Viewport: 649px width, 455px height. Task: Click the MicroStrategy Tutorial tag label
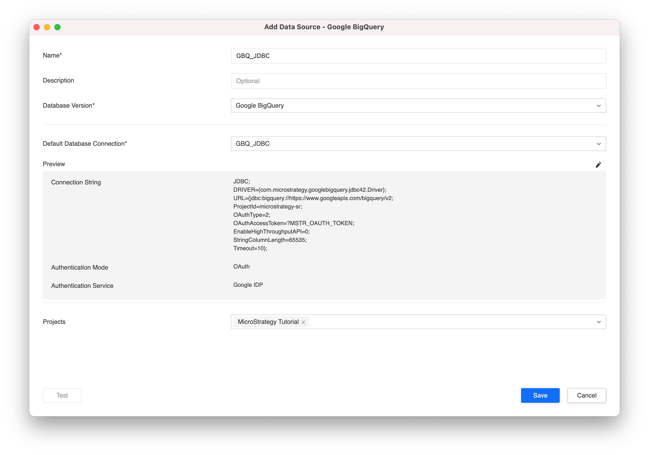coord(268,322)
